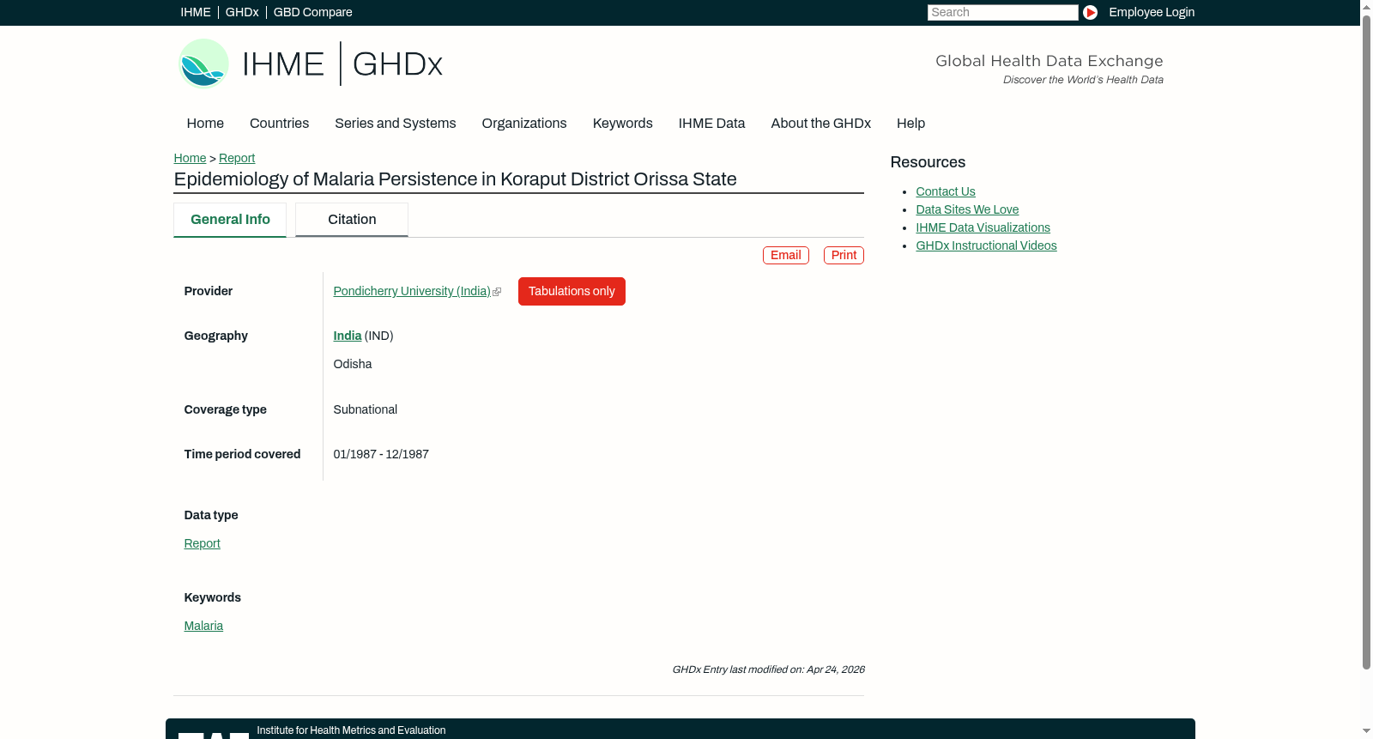Open the Organizations menu
1373x739 pixels.
(524, 124)
